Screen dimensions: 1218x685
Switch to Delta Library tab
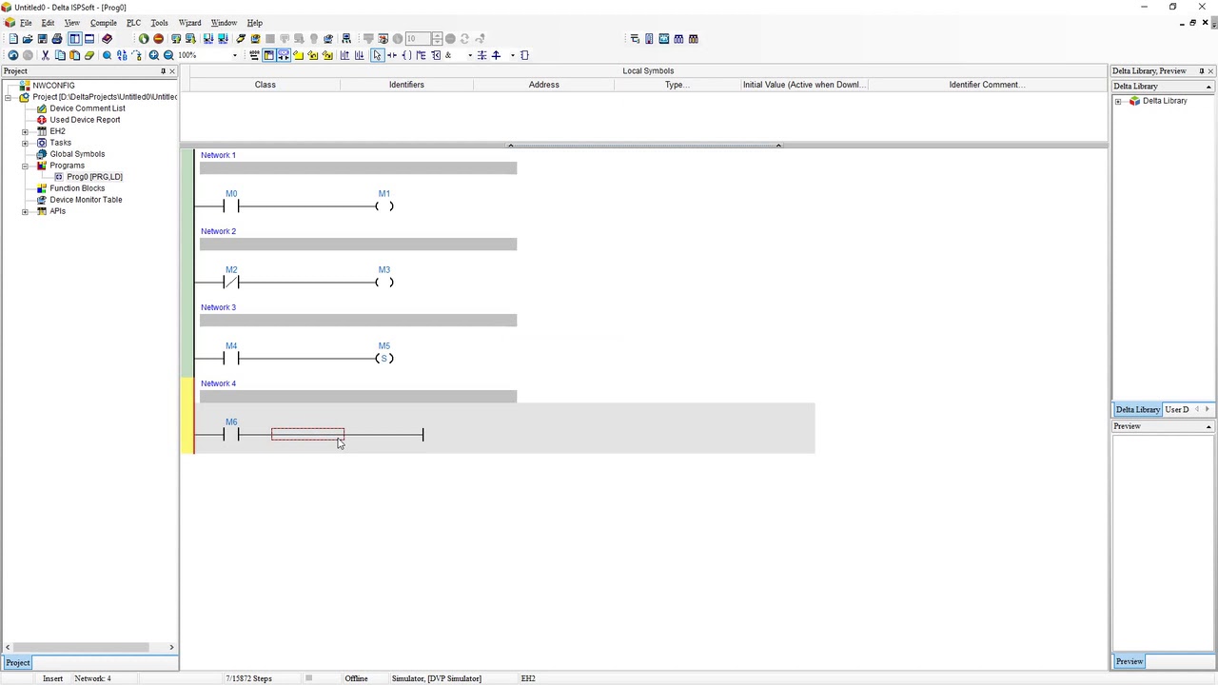pyautogui.click(x=1138, y=409)
